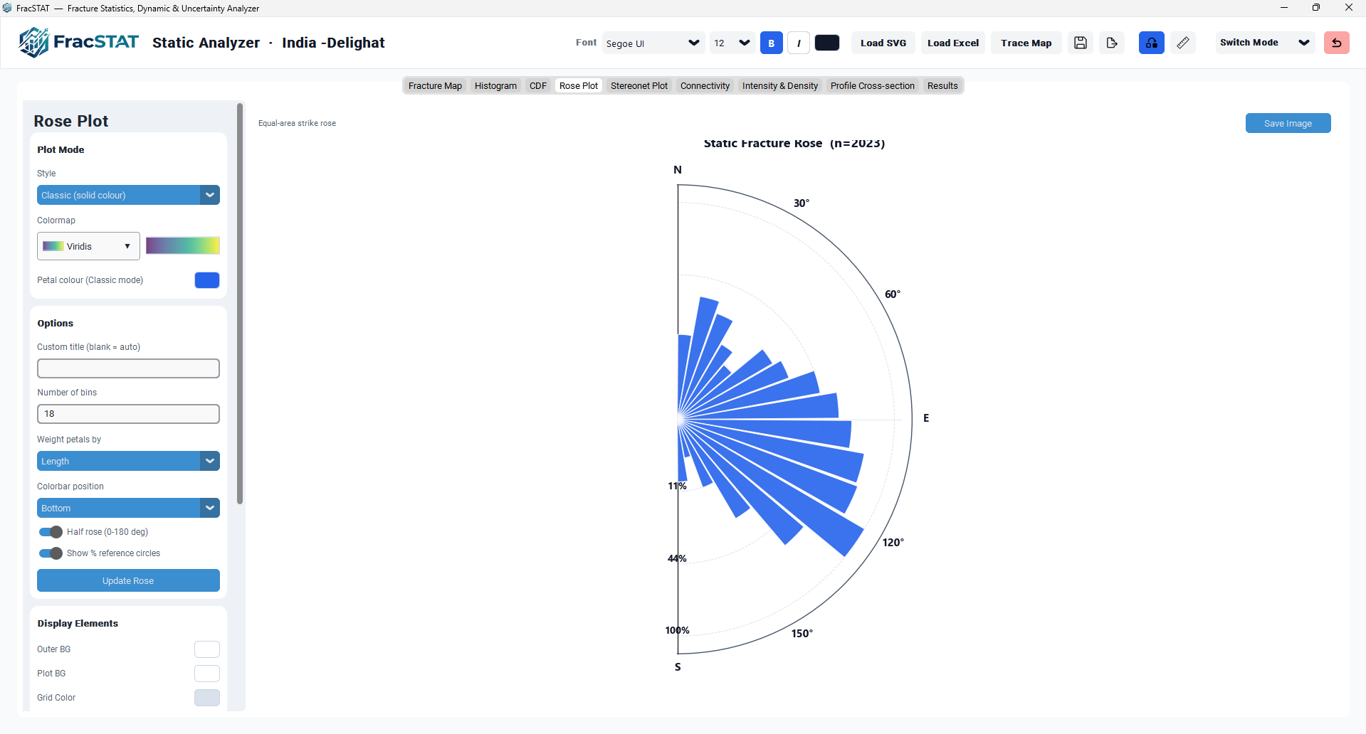Click the export file icon
Image resolution: width=1366 pixels, height=734 pixels.
point(1112,43)
